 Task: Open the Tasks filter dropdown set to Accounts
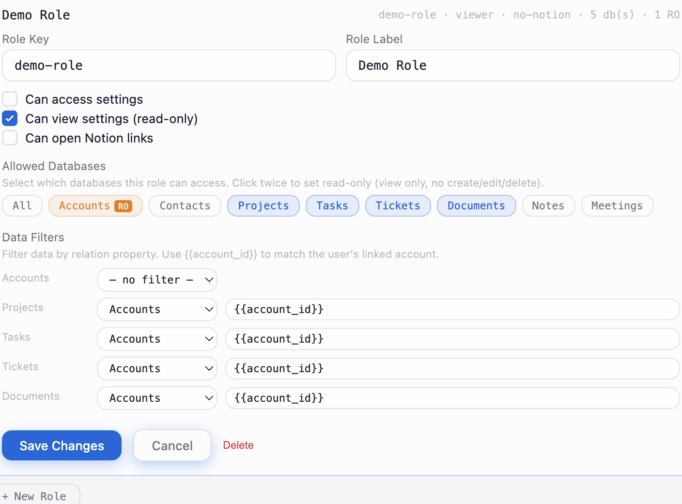click(x=157, y=339)
